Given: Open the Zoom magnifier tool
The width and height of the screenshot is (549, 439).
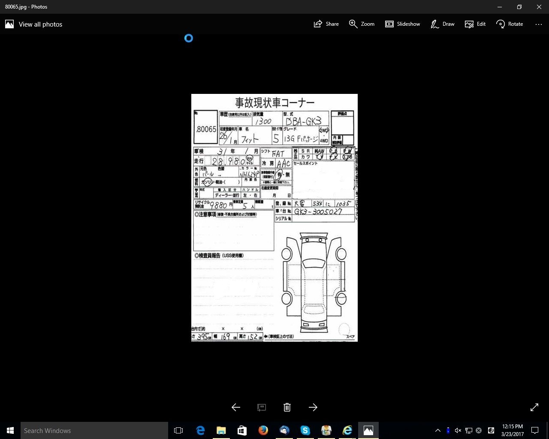Looking at the screenshot, I should click(x=362, y=24).
